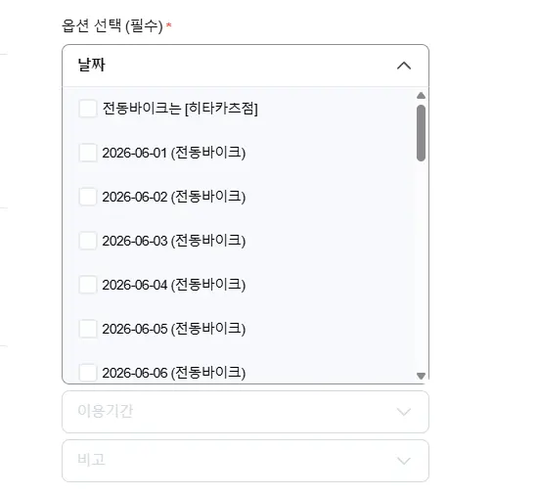
Task: Expand the 이용기간 dropdown
Action: tap(246, 412)
